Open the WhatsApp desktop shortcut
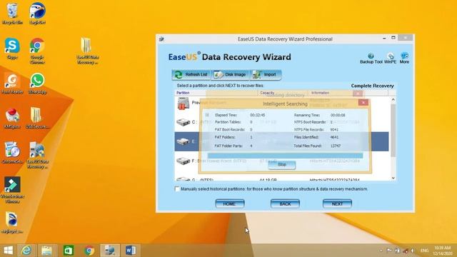Viewport: 457px width, 257px height. (37, 84)
